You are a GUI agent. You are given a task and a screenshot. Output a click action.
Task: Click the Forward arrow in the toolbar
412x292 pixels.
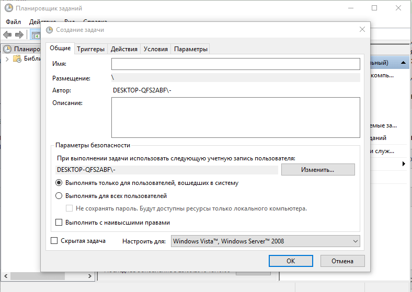click(19, 34)
